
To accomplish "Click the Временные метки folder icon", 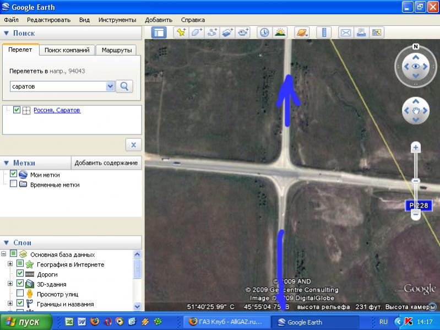I will click(x=23, y=185).
